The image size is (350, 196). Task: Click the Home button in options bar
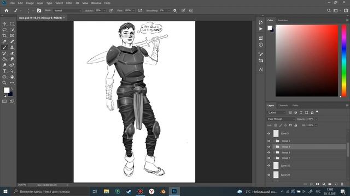7,10
